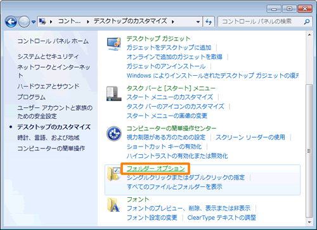The image size is (317, 230).
Task: Click タスク バーのアイコンのカスタマイズ
Action: pyautogui.click(x=175, y=106)
